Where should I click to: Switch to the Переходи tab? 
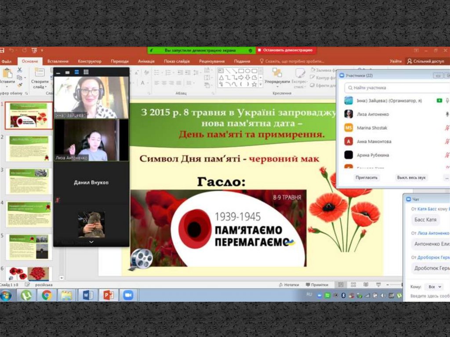(x=120, y=61)
